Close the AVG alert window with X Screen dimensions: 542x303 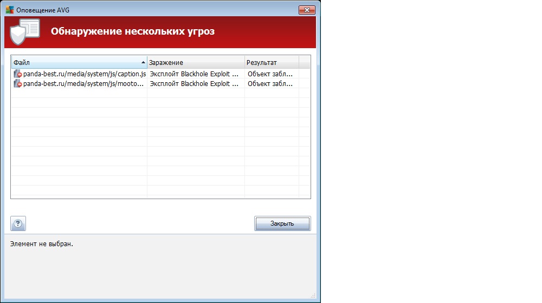click(307, 10)
